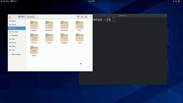Go forward with the right arrow button
The image size is (183, 103).
13,17
